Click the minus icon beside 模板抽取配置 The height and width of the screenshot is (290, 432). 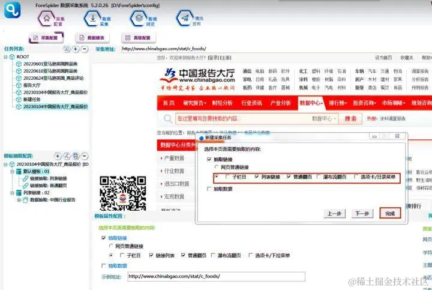[x=85, y=156]
